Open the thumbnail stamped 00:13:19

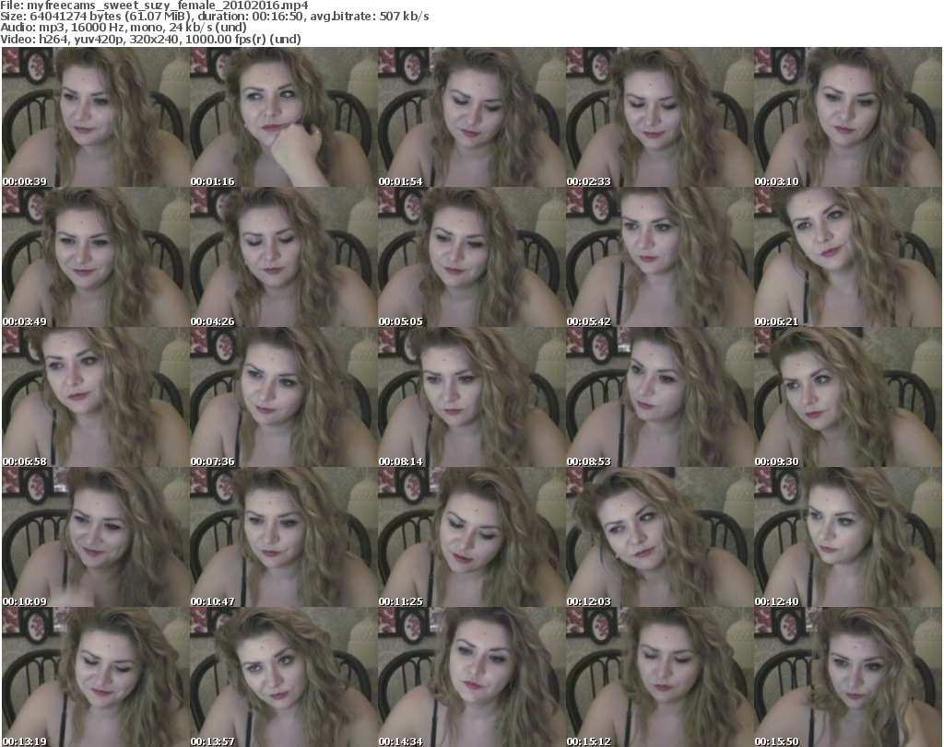tap(96, 677)
